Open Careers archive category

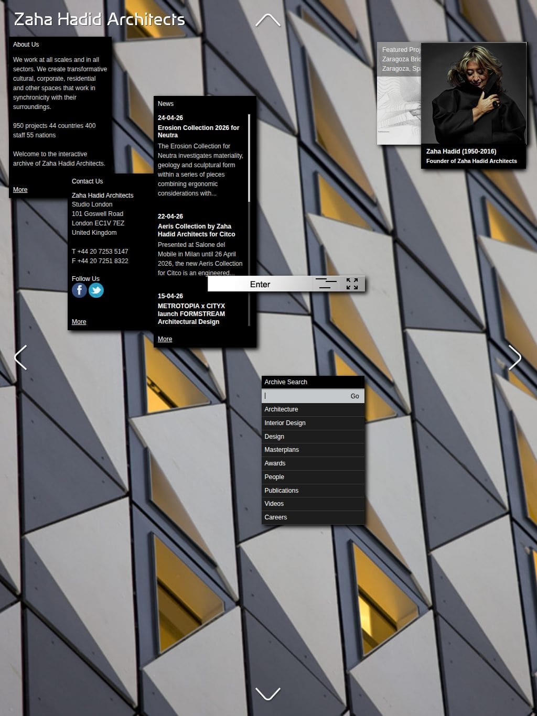click(x=313, y=517)
